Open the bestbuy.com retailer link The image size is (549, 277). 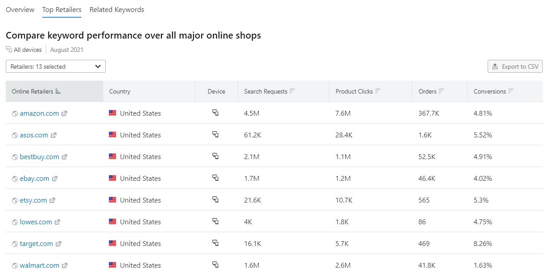(x=40, y=157)
